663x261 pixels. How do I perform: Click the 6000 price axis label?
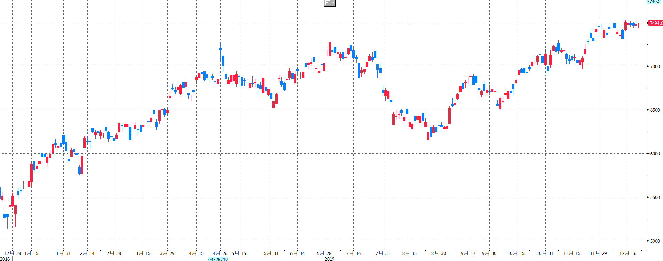point(655,154)
